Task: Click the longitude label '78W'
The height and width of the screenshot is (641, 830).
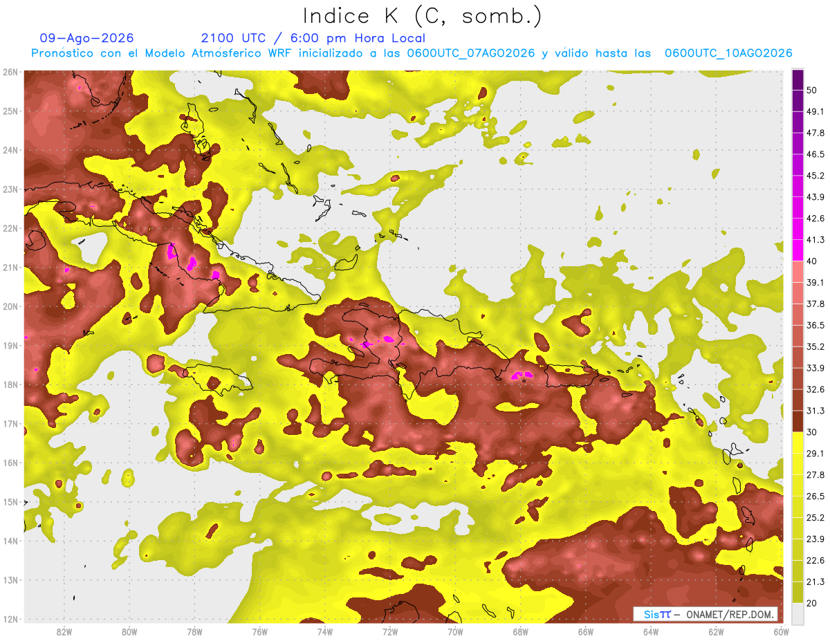Action: [194, 632]
